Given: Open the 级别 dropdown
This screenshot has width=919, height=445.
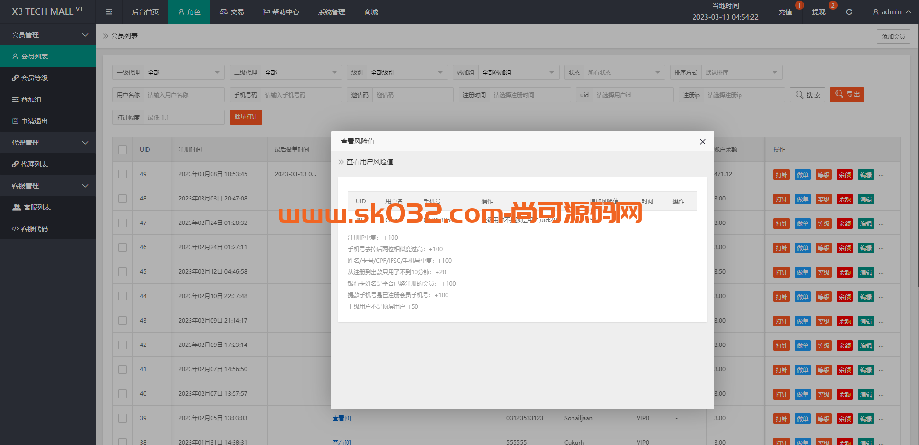Looking at the screenshot, I should (x=407, y=72).
